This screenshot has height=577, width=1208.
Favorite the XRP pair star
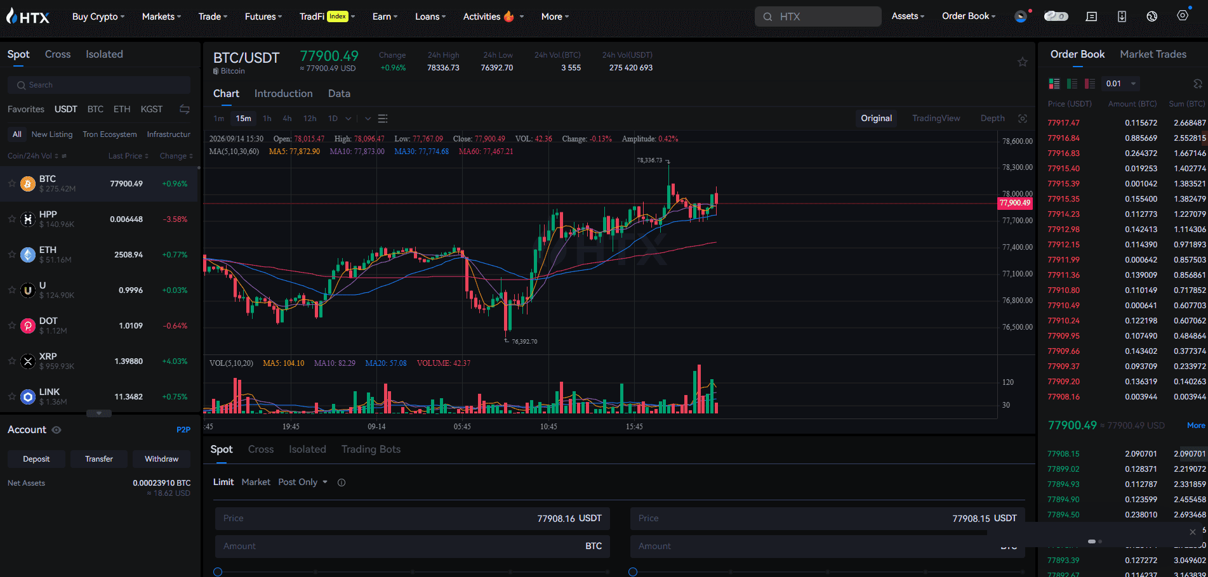[x=11, y=361]
